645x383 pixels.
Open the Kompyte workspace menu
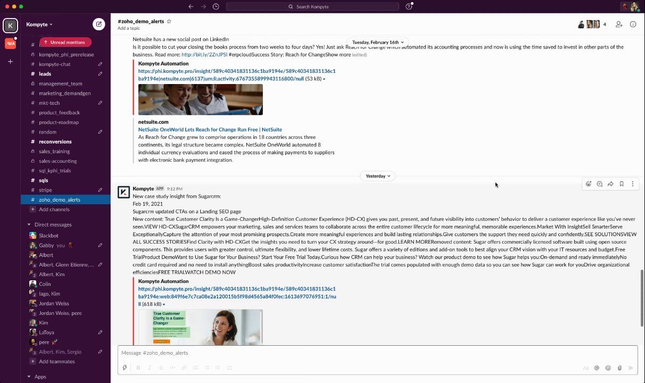click(x=39, y=24)
